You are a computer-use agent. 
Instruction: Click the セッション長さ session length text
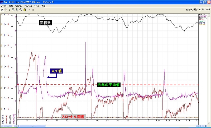pyautogui.click(x=198, y=10)
